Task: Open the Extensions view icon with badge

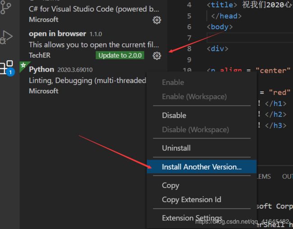Action: click(x=7, y=68)
